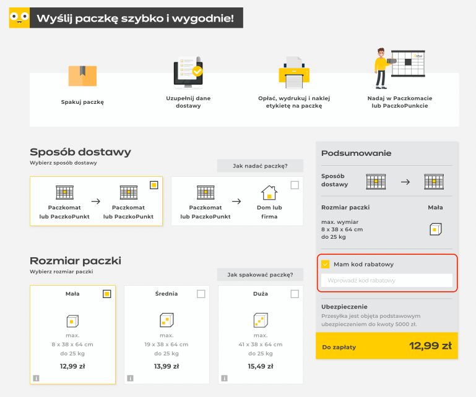The width and height of the screenshot is (476, 397).
Task: Click the 15,49 zł price in Duża card
Action: pos(261,366)
